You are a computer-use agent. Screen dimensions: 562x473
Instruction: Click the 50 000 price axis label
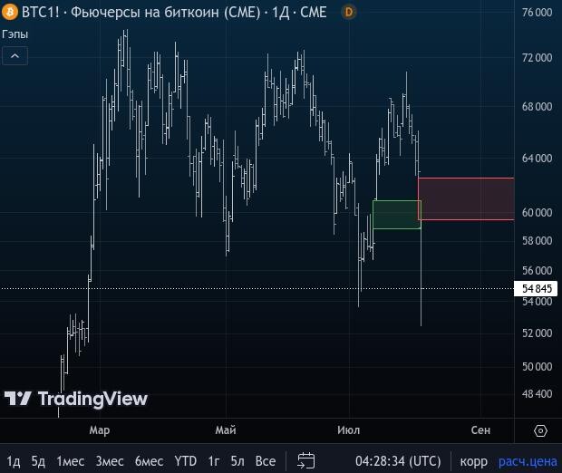coord(537,367)
